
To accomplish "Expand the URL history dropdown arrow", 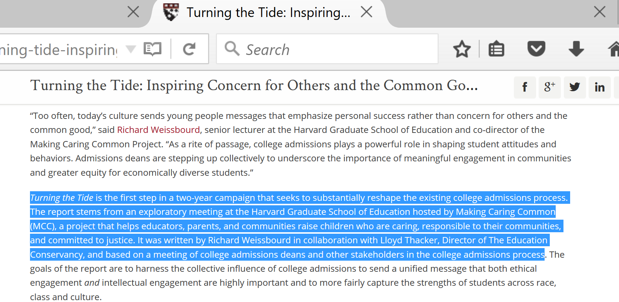I will [x=131, y=49].
